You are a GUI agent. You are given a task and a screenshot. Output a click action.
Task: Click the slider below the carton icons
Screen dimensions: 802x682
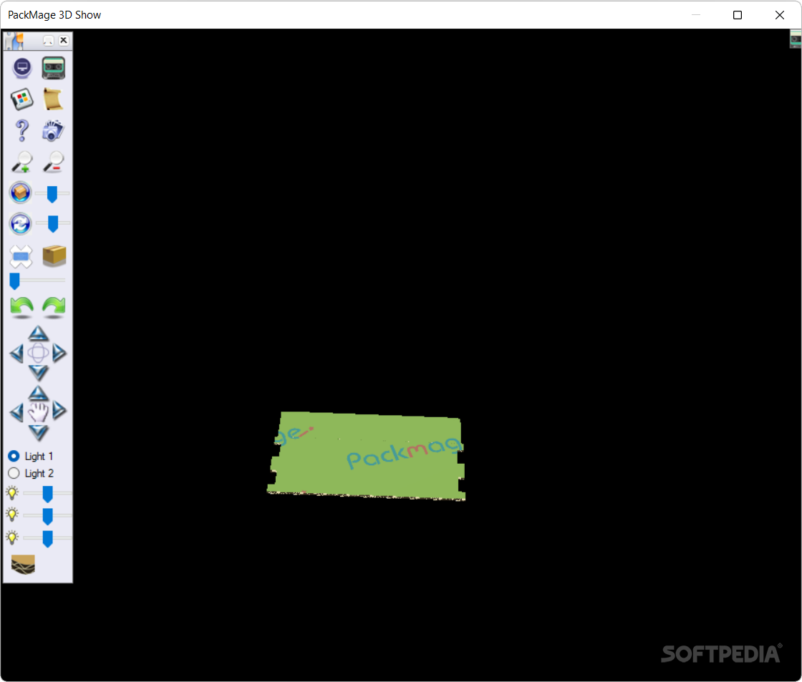37,281
